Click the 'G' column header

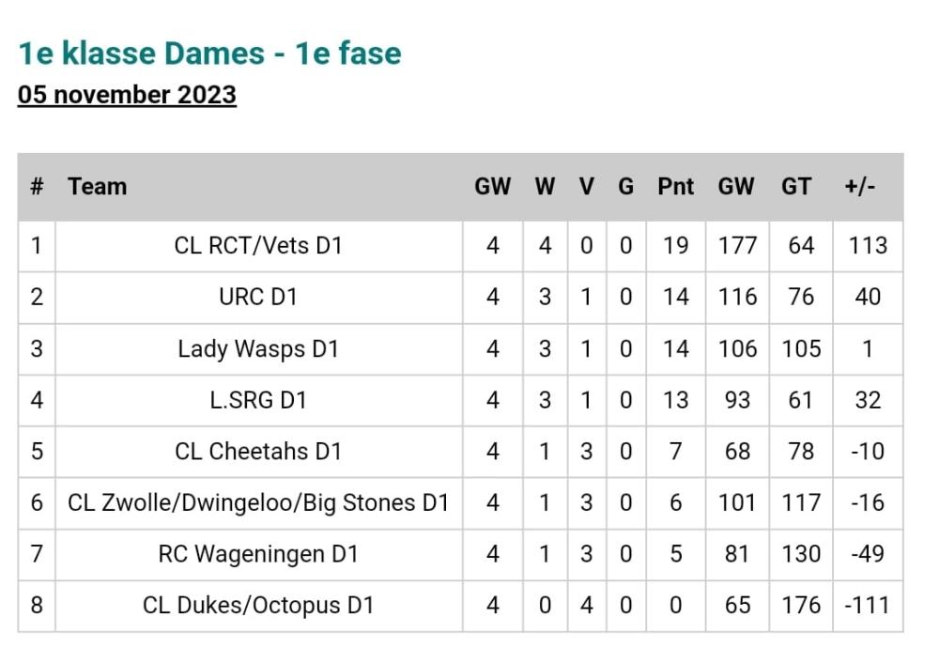(x=625, y=186)
